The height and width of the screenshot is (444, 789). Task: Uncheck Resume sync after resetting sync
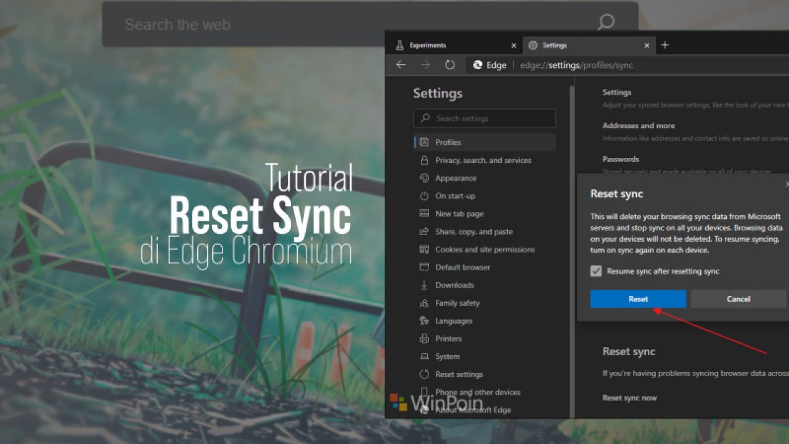(596, 271)
